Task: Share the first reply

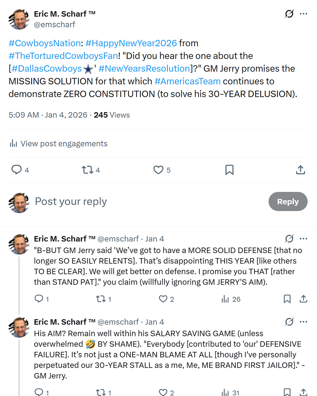Action: (x=303, y=299)
